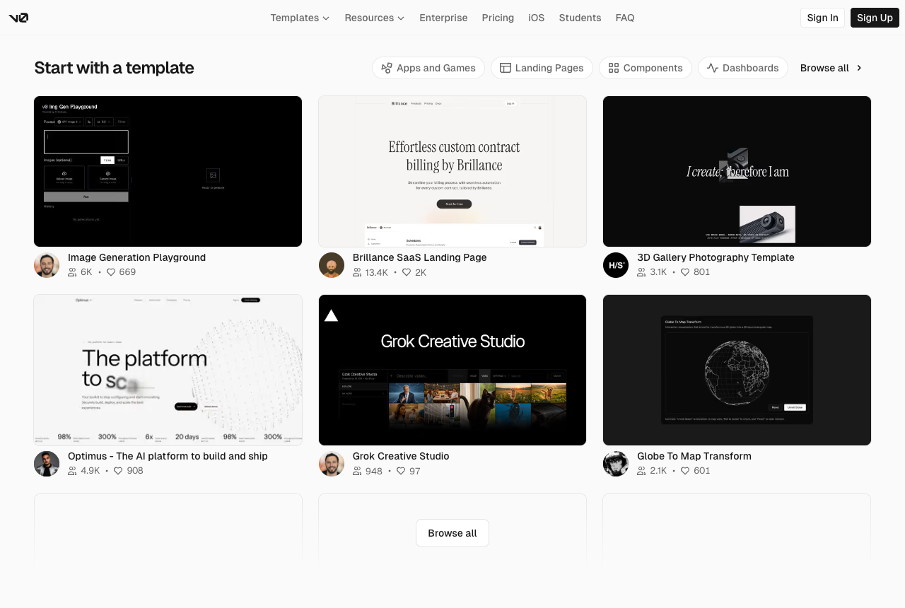Click the users icon next to 13.4K
Screen dimensions: 905x608
click(357, 272)
